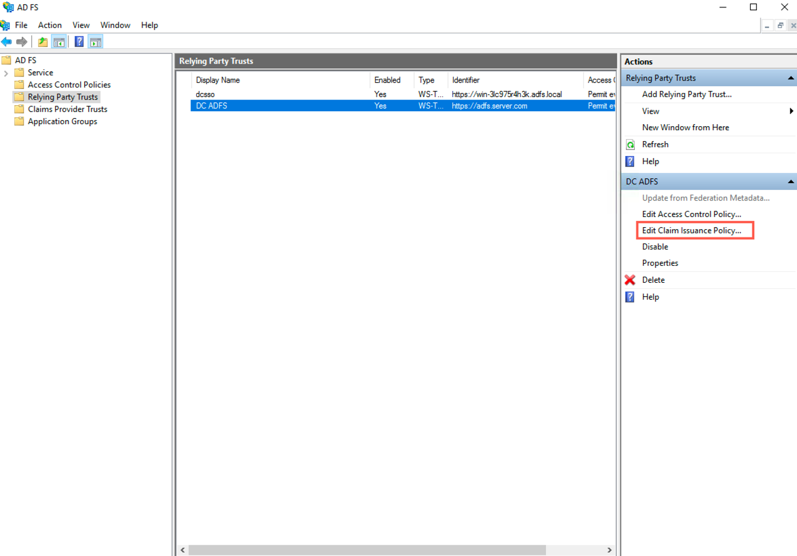
Task: Select the Claims Provider Trusts folder
Action: (x=66, y=108)
